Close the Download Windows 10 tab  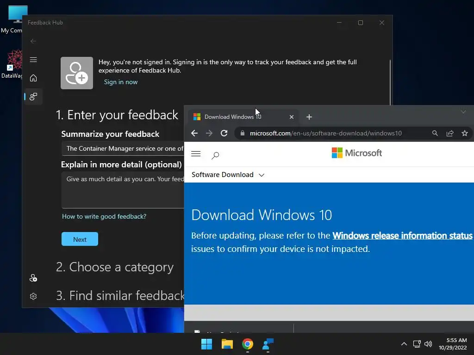point(292,117)
